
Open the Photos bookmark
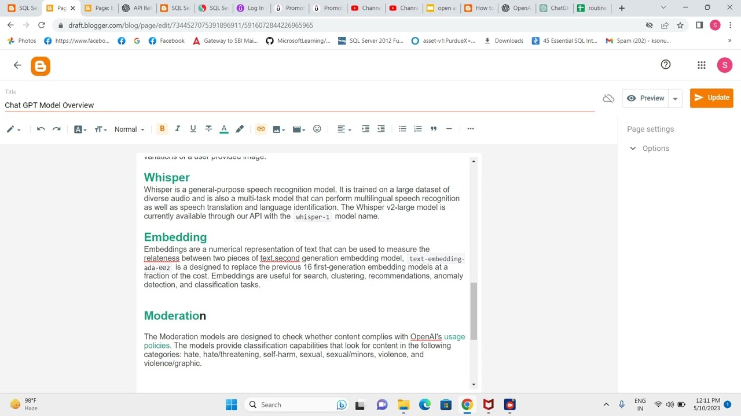pos(21,41)
